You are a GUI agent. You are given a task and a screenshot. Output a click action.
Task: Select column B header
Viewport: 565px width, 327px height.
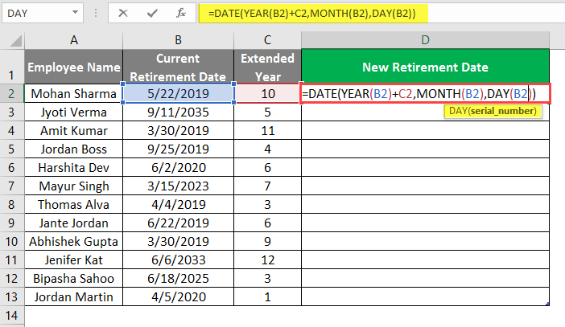pyautogui.click(x=179, y=40)
